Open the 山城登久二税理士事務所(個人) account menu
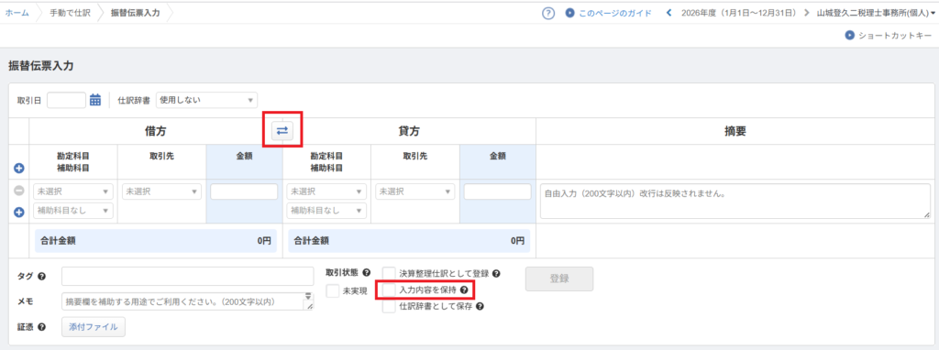 (x=876, y=13)
